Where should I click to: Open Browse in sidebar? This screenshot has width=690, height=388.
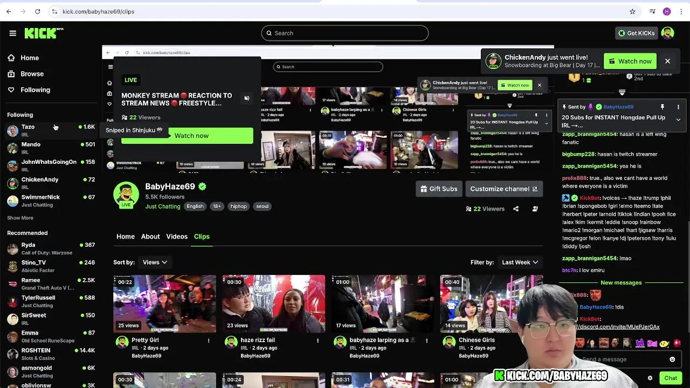click(32, 74)
